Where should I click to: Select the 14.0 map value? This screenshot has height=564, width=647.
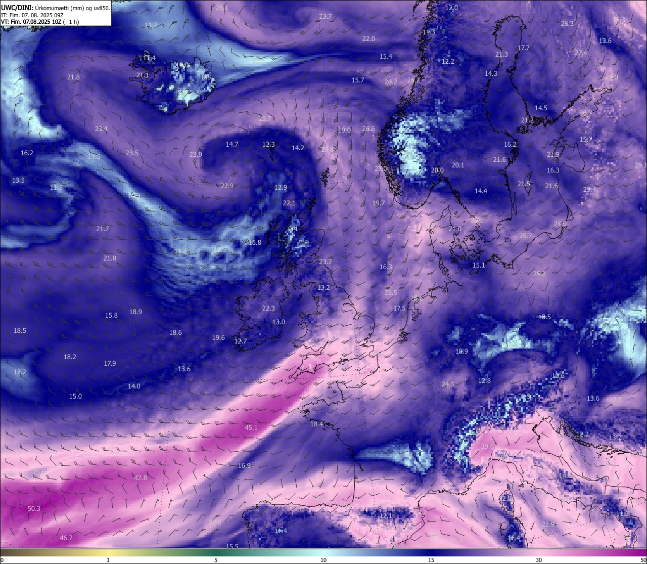tap(134, 386)
